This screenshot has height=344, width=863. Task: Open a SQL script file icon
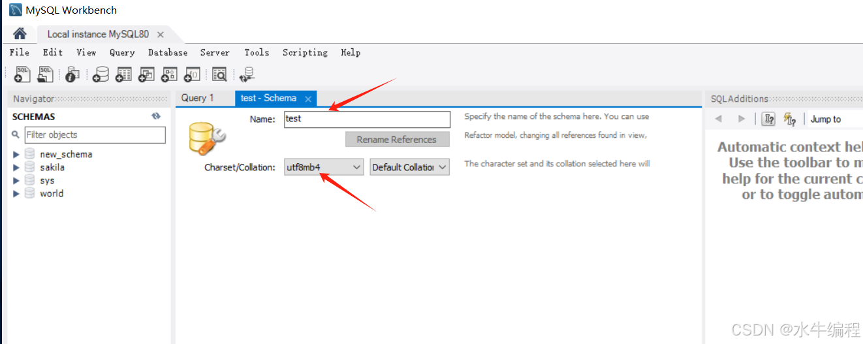tap(44, 74)
